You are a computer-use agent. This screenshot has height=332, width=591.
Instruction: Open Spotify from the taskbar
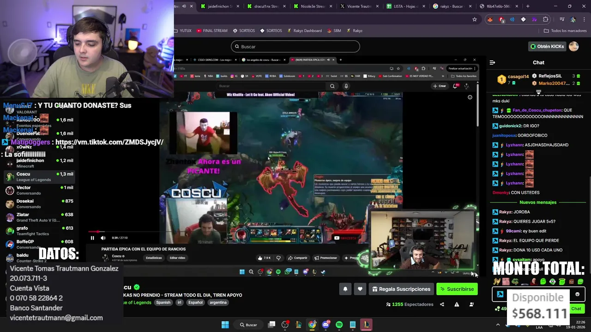pos(339,325)
